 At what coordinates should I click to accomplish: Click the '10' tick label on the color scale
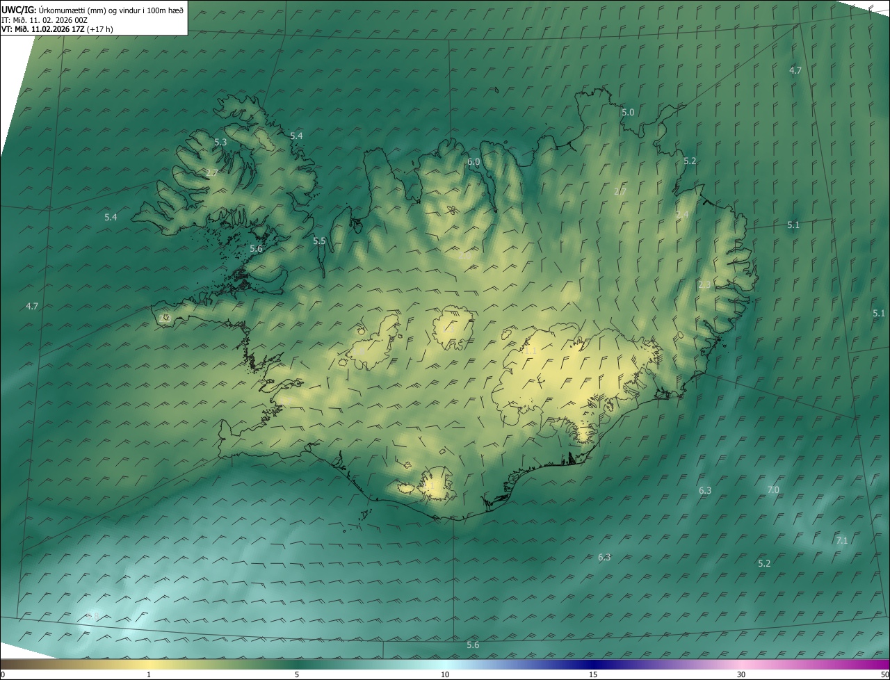tap(445, 674)
